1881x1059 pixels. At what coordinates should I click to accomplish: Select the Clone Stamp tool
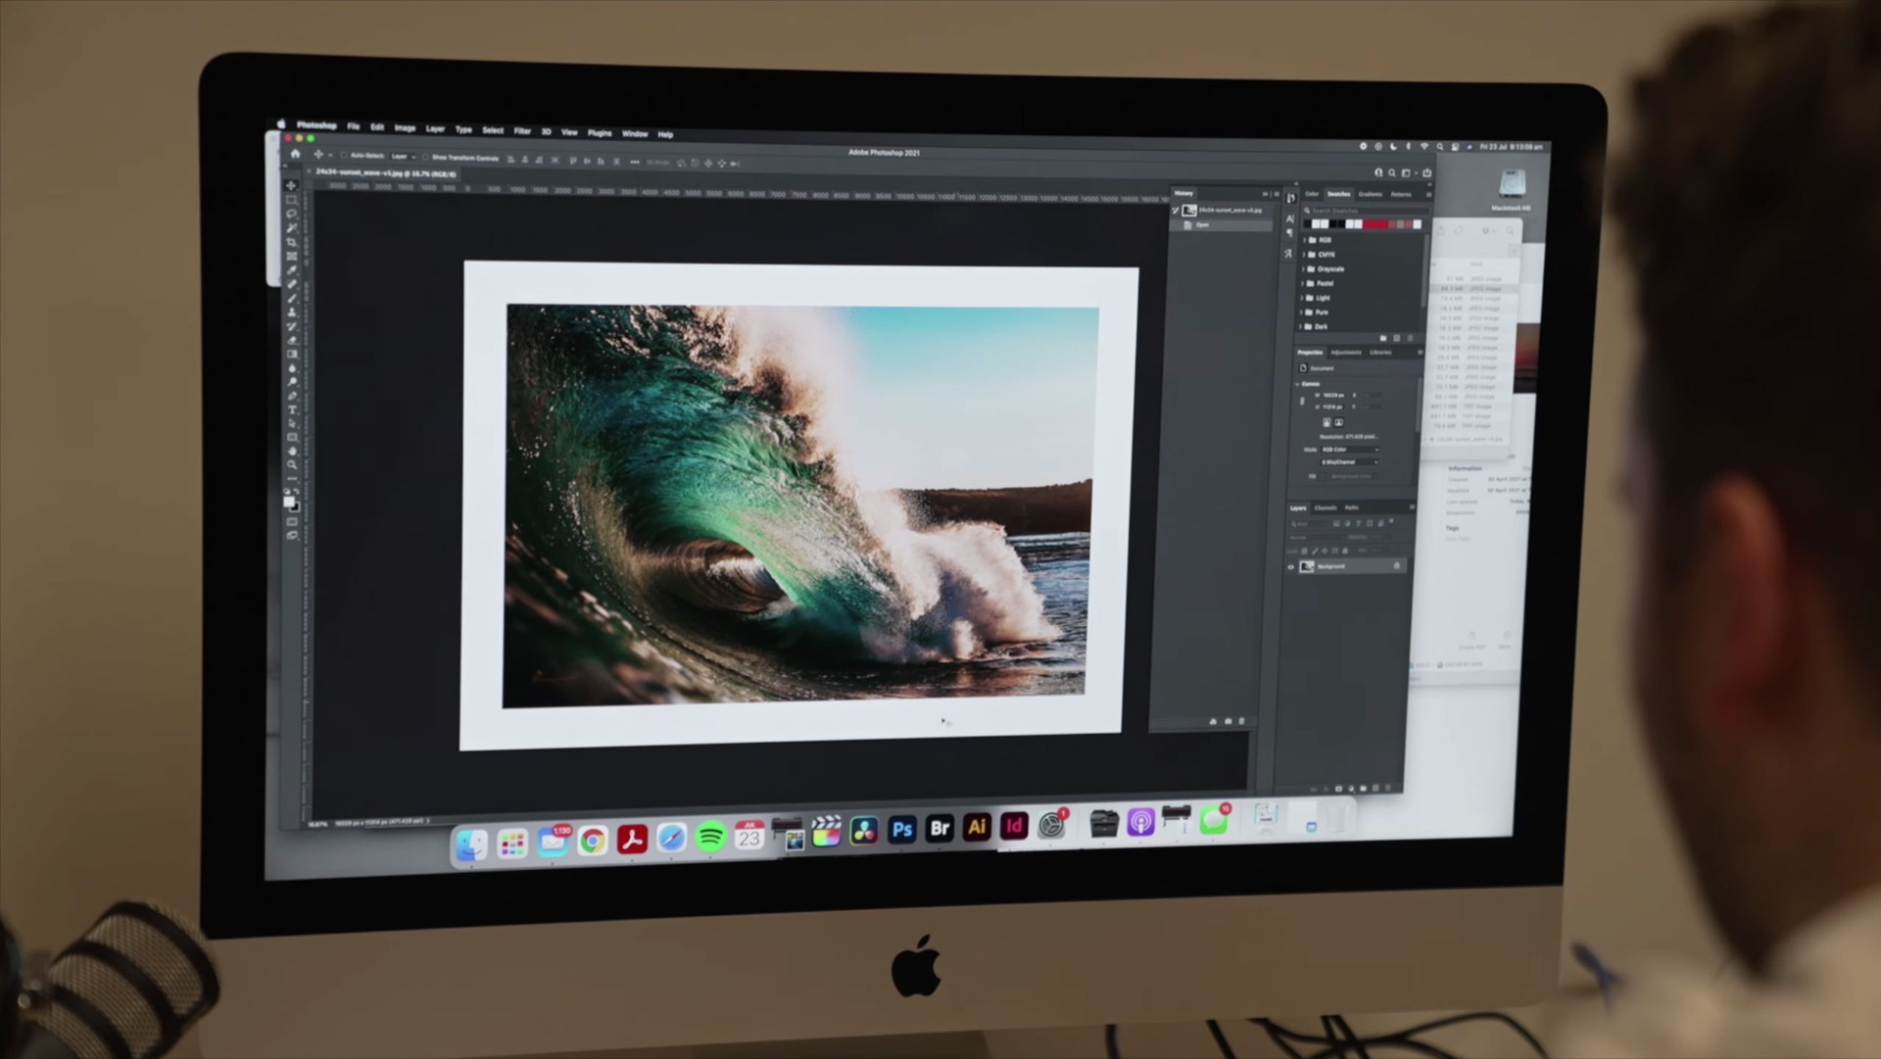[291, 312]
